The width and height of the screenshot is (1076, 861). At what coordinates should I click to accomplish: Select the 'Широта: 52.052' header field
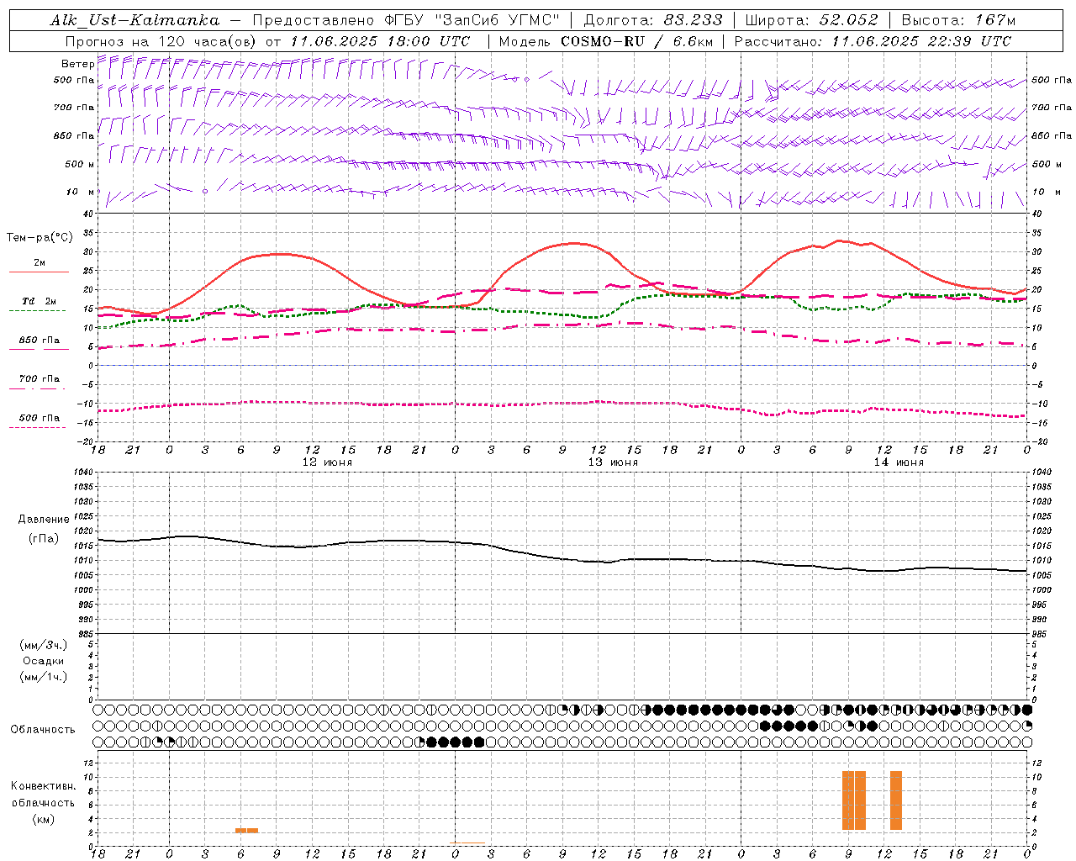812,20
